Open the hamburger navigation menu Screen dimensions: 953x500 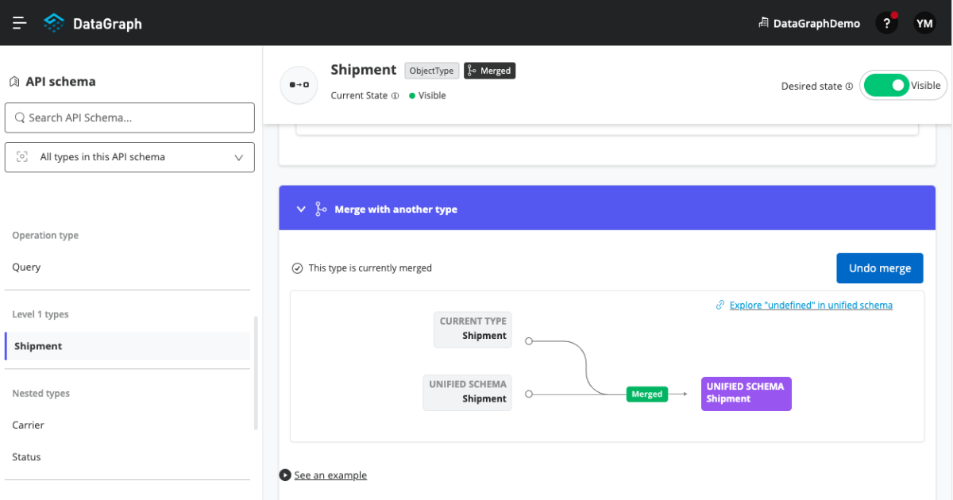click(19, 22)
